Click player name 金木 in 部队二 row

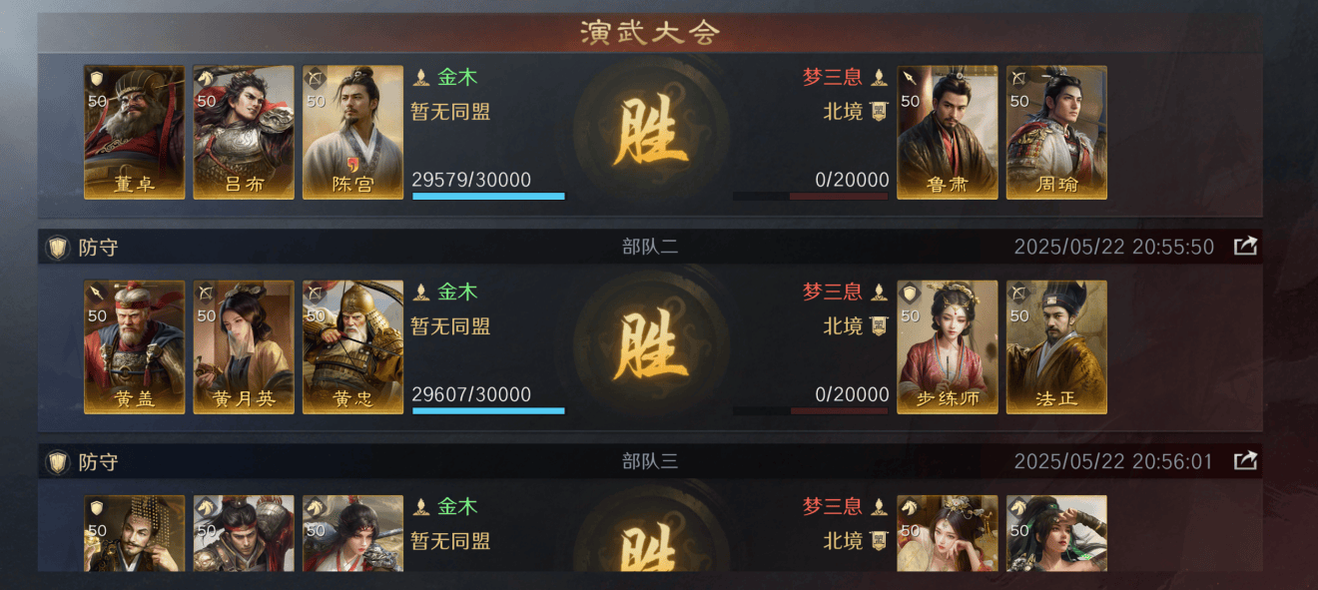tap(457, 292)
